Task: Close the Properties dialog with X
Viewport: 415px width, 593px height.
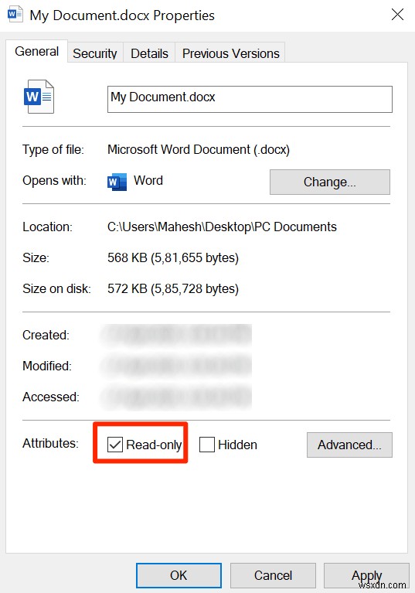Action: point(397,15)
